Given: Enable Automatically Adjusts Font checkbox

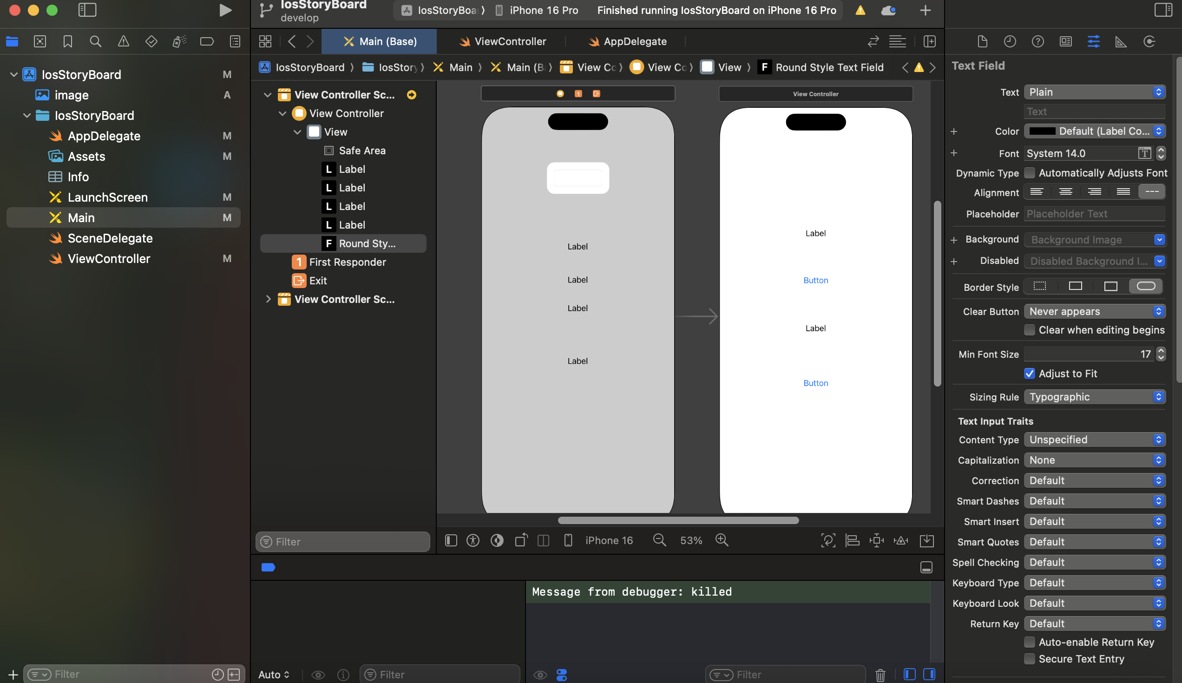Looking at the screenshot, I should click(1030, 173).
